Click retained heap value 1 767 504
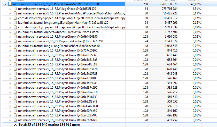 tap(171, 32)
